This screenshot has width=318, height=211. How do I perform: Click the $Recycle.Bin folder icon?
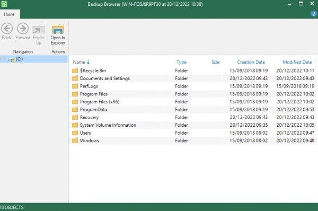[x=75, y=71]
